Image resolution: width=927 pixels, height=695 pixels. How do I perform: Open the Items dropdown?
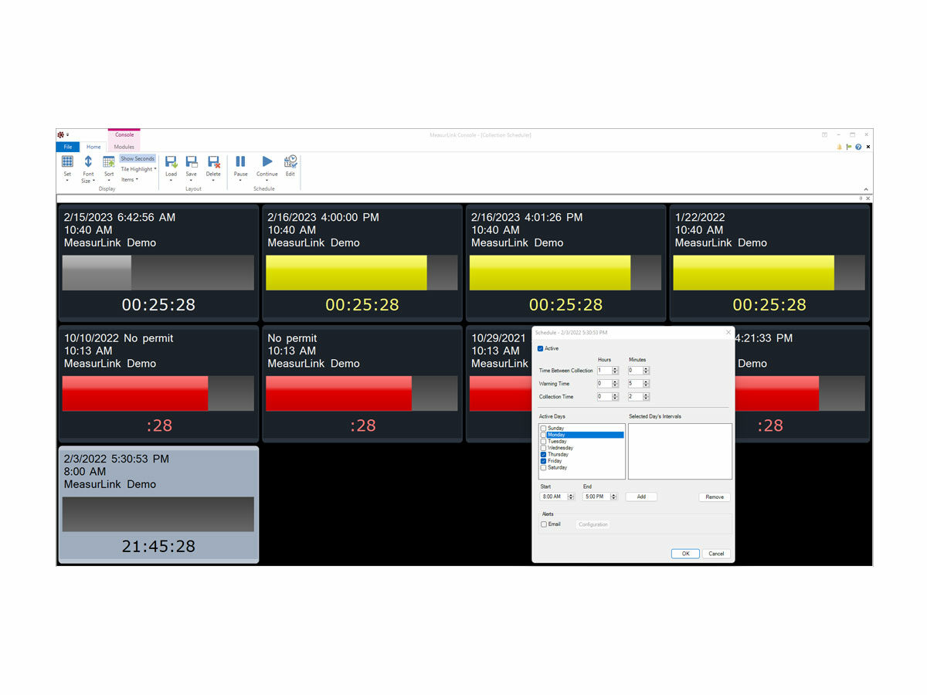pos(130,180)
